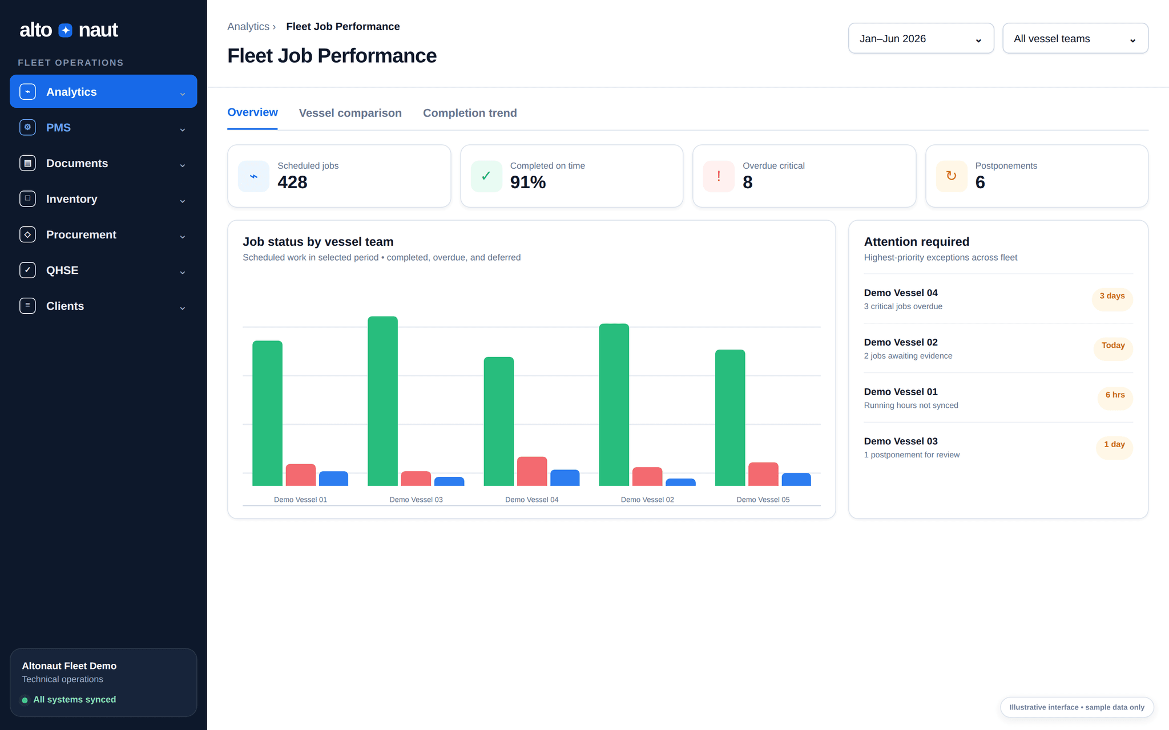Click the Procurement diamond icon
The width and height of the screenshot is (1169, 730).
[27, 234]
